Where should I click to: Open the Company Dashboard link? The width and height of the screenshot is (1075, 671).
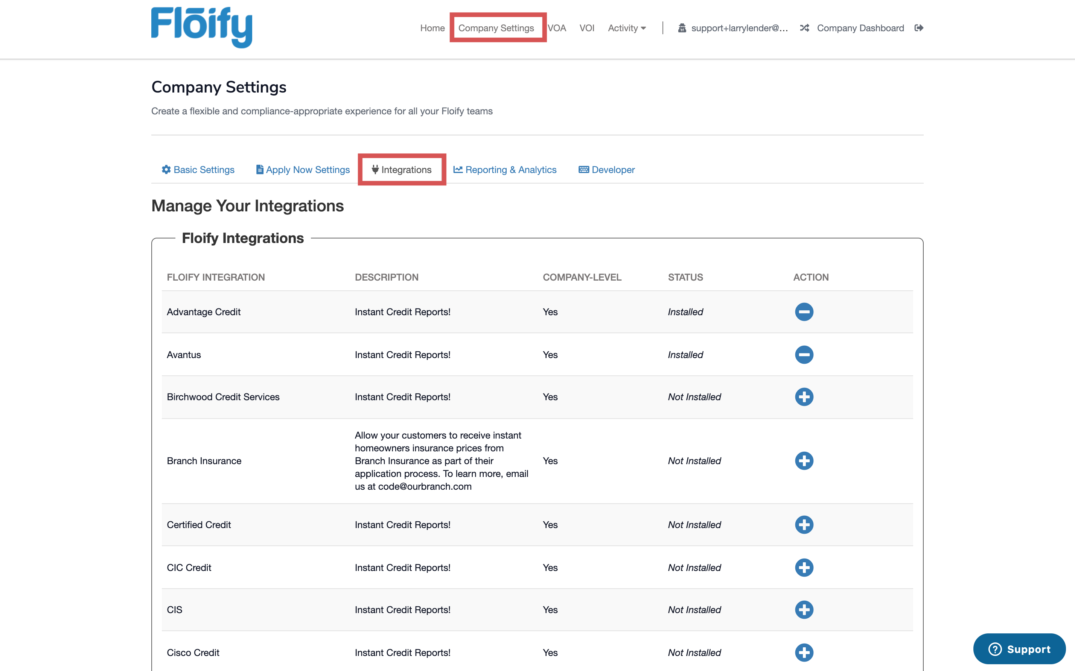coord(860,28)
